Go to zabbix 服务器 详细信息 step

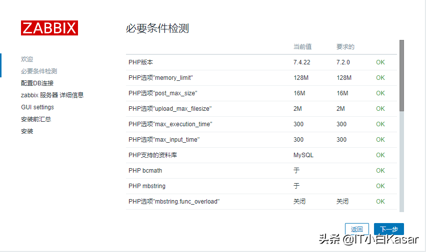click(x=52, y=95)
